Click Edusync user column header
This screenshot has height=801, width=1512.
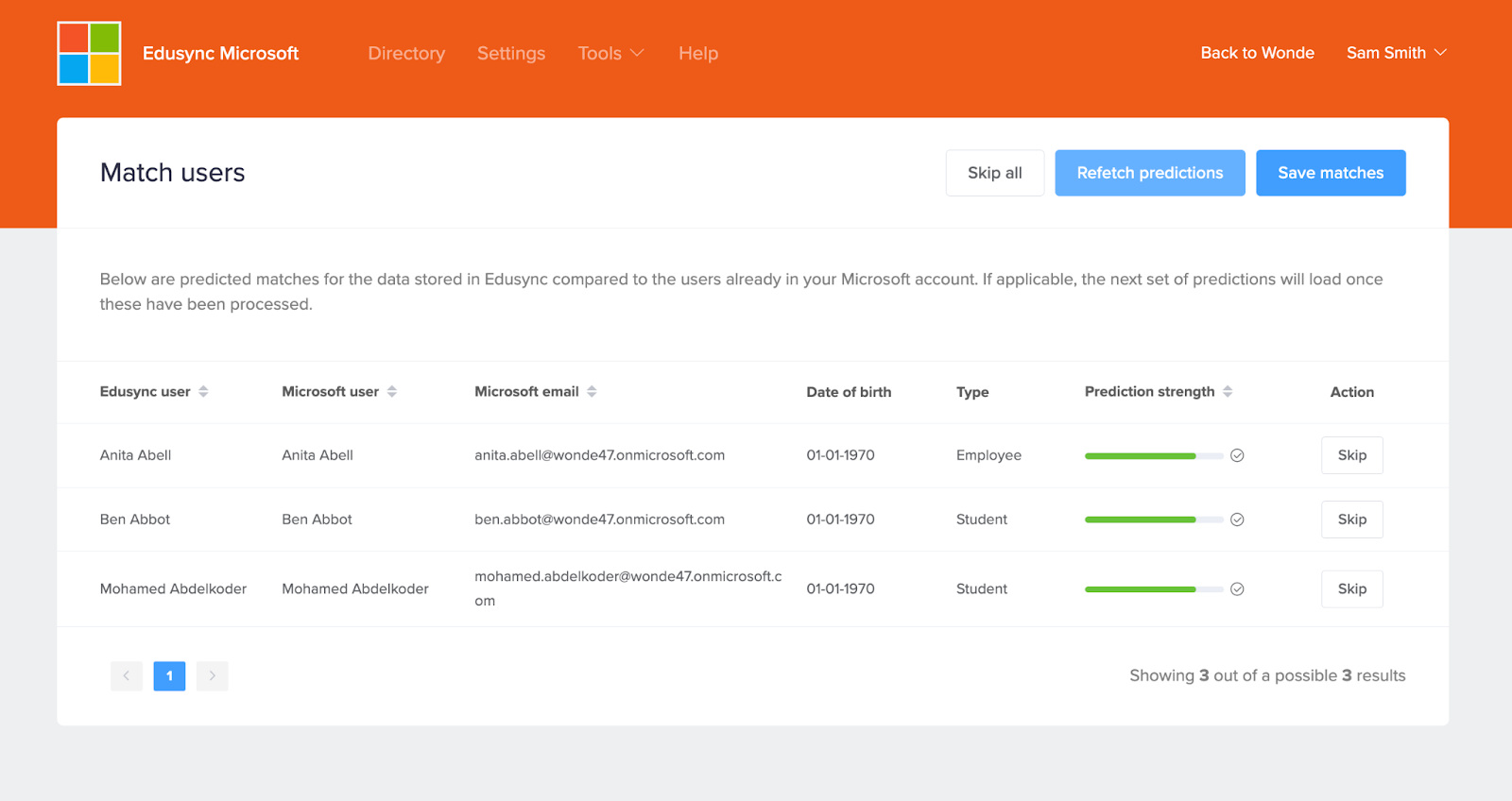[146, 391]
